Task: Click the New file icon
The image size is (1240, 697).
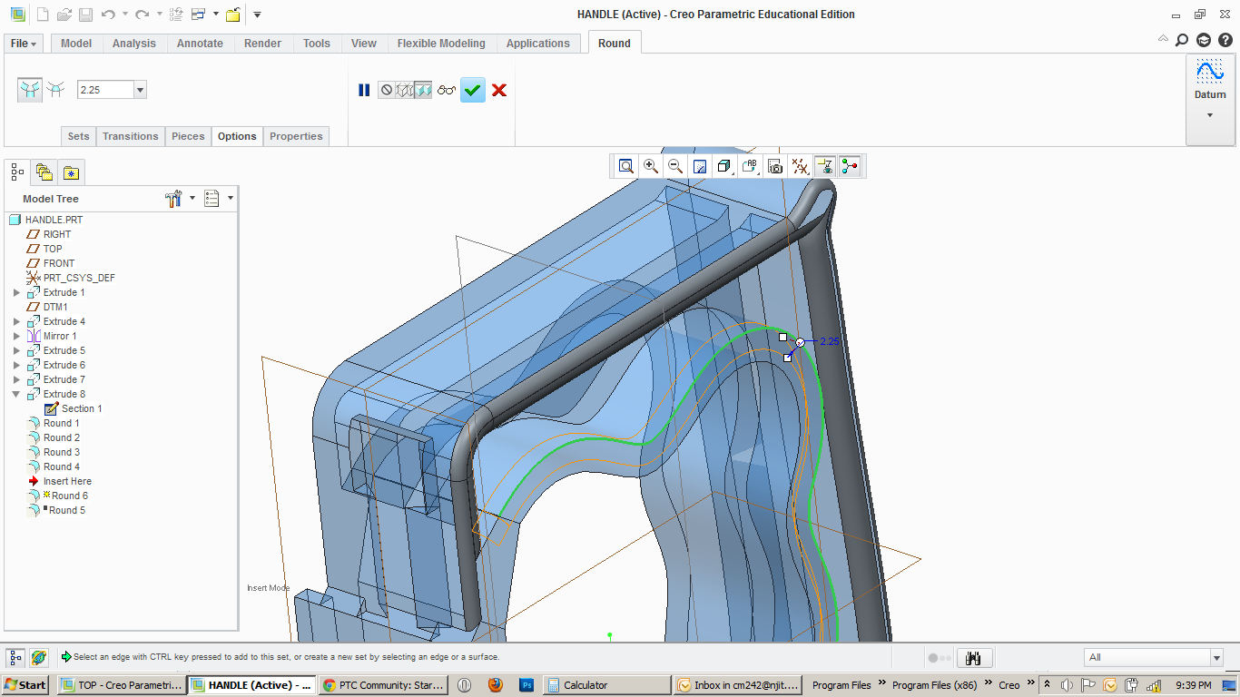Action: (x=42, y=15)
